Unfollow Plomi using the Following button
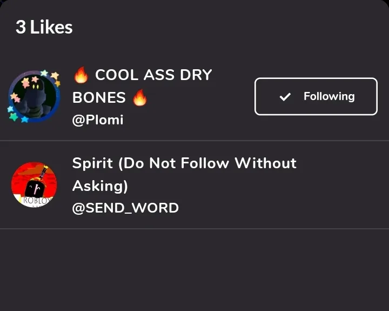 [316, 97]
